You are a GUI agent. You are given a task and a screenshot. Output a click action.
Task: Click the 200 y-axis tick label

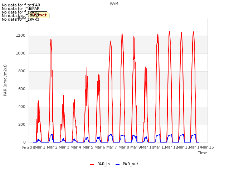[x=22, y=124]
